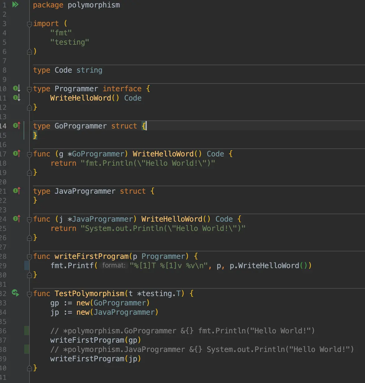Collapse JavaProgrammer's WriteHelloWord function

click(29, 219)
